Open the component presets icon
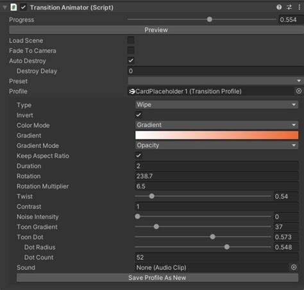The image size is (304, 290). coord(289,7)
